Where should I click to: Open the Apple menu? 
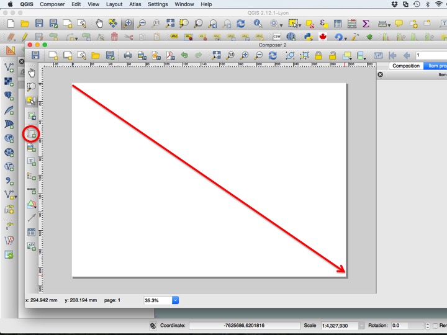(11, 4)
